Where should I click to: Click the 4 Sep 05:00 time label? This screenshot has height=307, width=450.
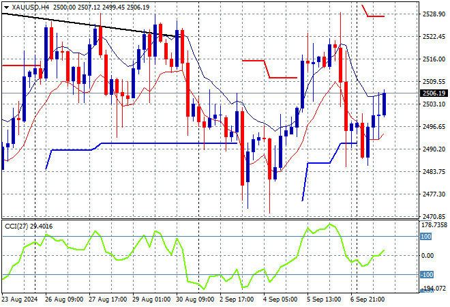pyautogui.click(x=280, y=299)
